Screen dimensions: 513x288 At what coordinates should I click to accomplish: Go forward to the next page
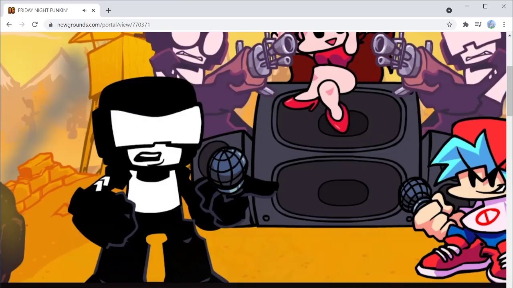point(22,25)
